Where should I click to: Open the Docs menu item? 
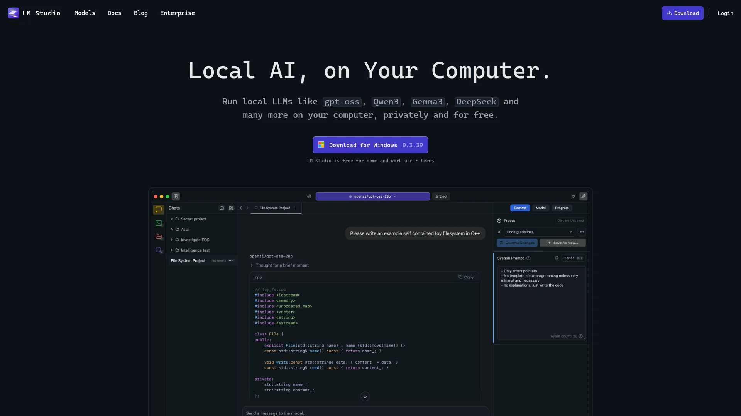point(115,13)
